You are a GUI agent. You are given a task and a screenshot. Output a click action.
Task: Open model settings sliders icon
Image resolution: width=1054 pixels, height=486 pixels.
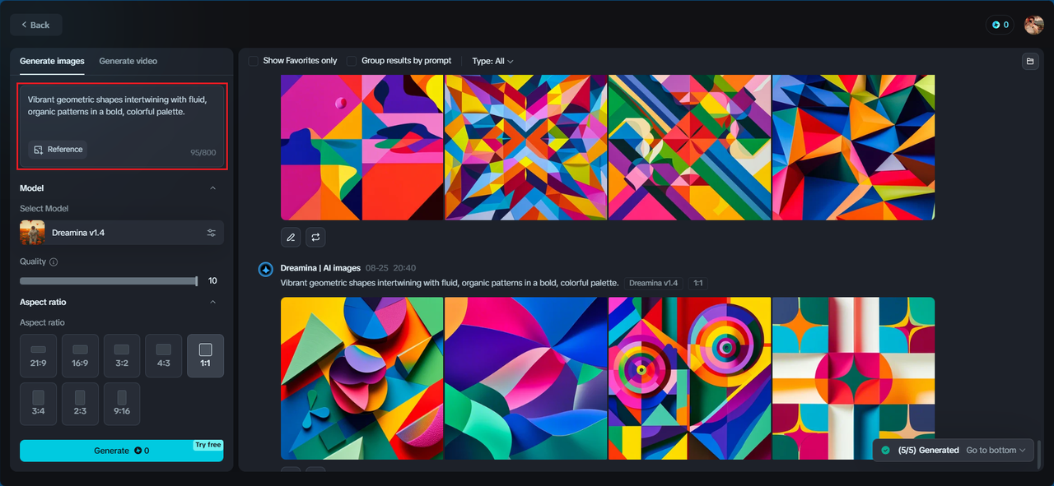tap(212, 233)
